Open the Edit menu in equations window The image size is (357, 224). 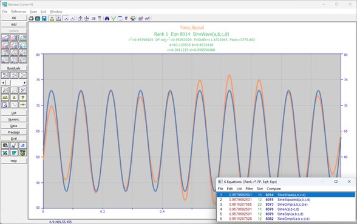pyautogui.click(x=229, y=189)
